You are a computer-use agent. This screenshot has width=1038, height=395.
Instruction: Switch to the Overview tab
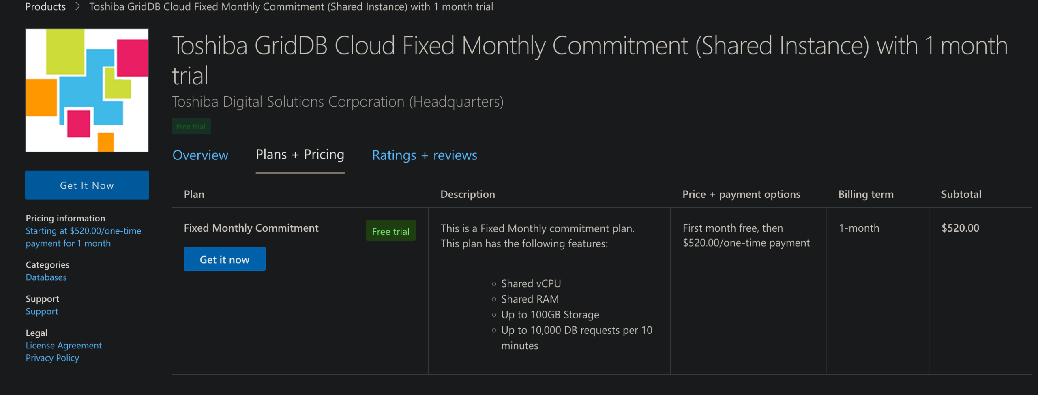coord(200,155)
